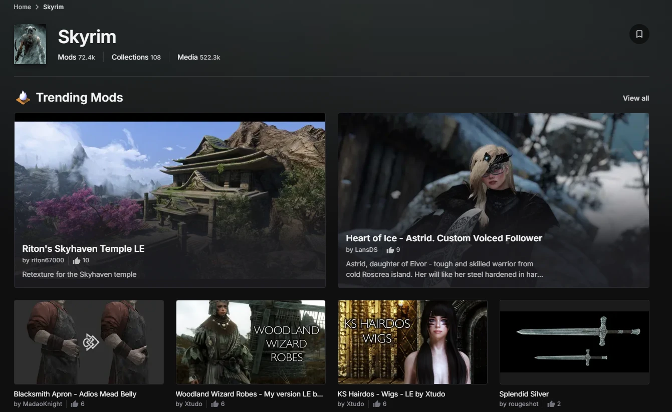Open Heart of Ice - Astrid mod title

[x=444, y=238]
